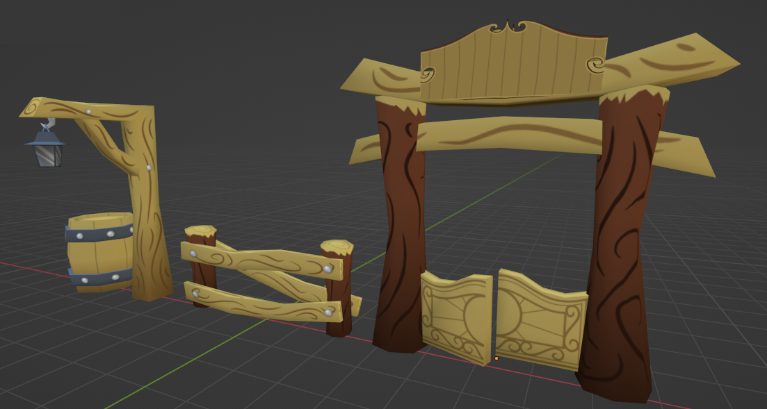The image size is (767, 409).
Task: Select the middle crossbeam between gate pillars
Action: (x=509, y=135)
